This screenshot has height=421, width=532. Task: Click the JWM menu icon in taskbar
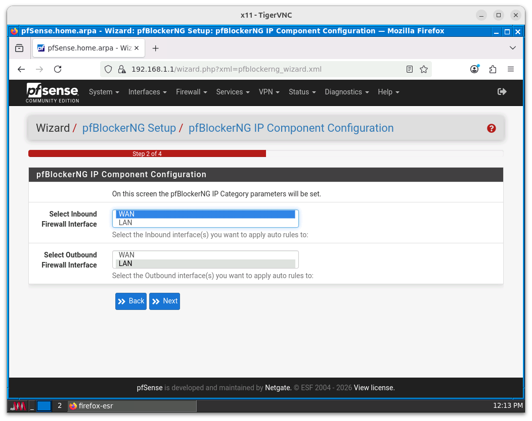(18, 406)
